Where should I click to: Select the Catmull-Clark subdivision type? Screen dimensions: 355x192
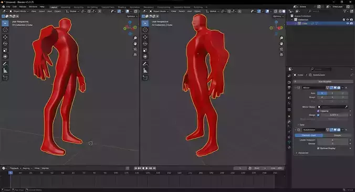(x=309, y=135)
